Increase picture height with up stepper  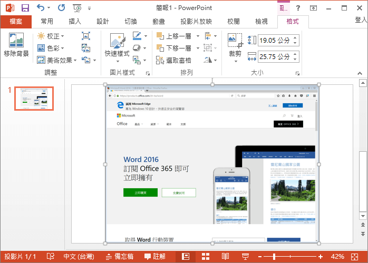(x=295, y=38)
